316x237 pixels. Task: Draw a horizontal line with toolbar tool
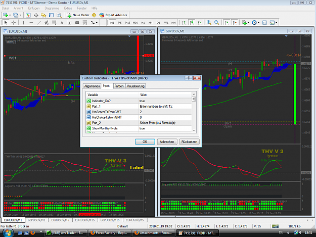(31, 23)
